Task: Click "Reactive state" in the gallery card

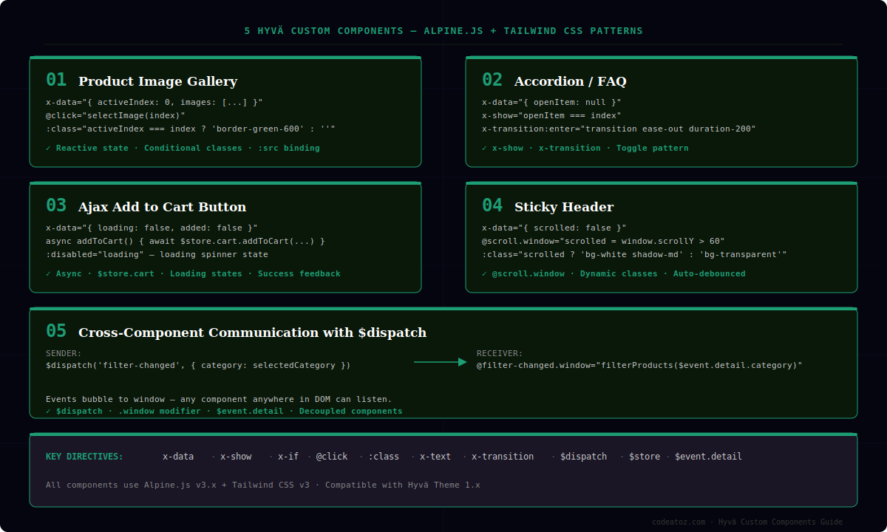Action: point(92,148)
